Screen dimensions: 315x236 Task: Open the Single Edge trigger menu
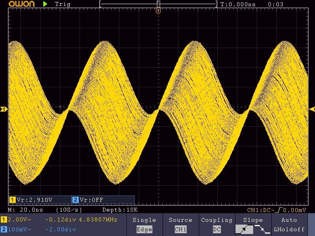145,225
